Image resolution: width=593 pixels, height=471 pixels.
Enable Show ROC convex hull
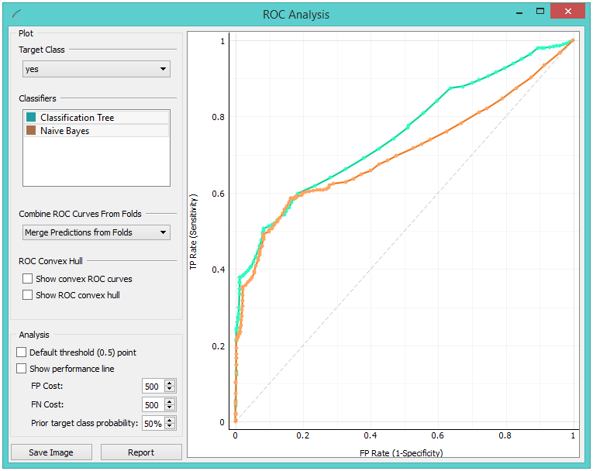(28, 295)
